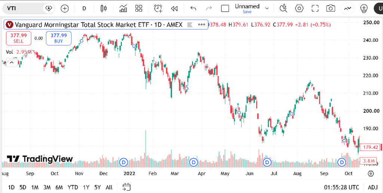Click the Vol indicator label

9,52
